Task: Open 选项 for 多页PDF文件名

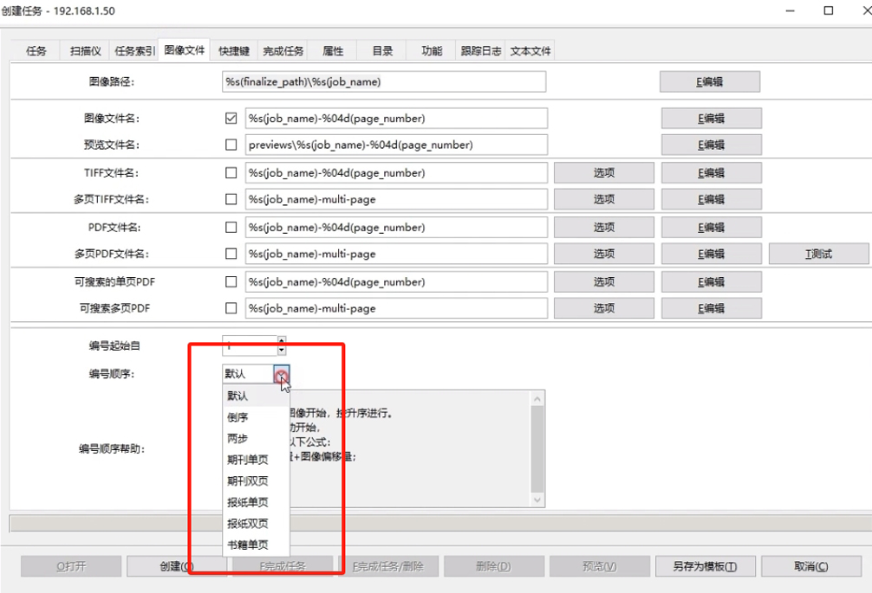Action: coord(604,254)
